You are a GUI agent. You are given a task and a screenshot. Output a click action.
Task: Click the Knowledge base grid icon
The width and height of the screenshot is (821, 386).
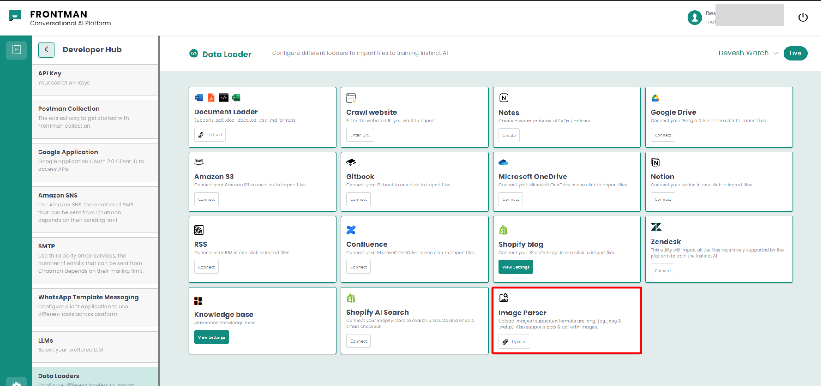[198, 301]
